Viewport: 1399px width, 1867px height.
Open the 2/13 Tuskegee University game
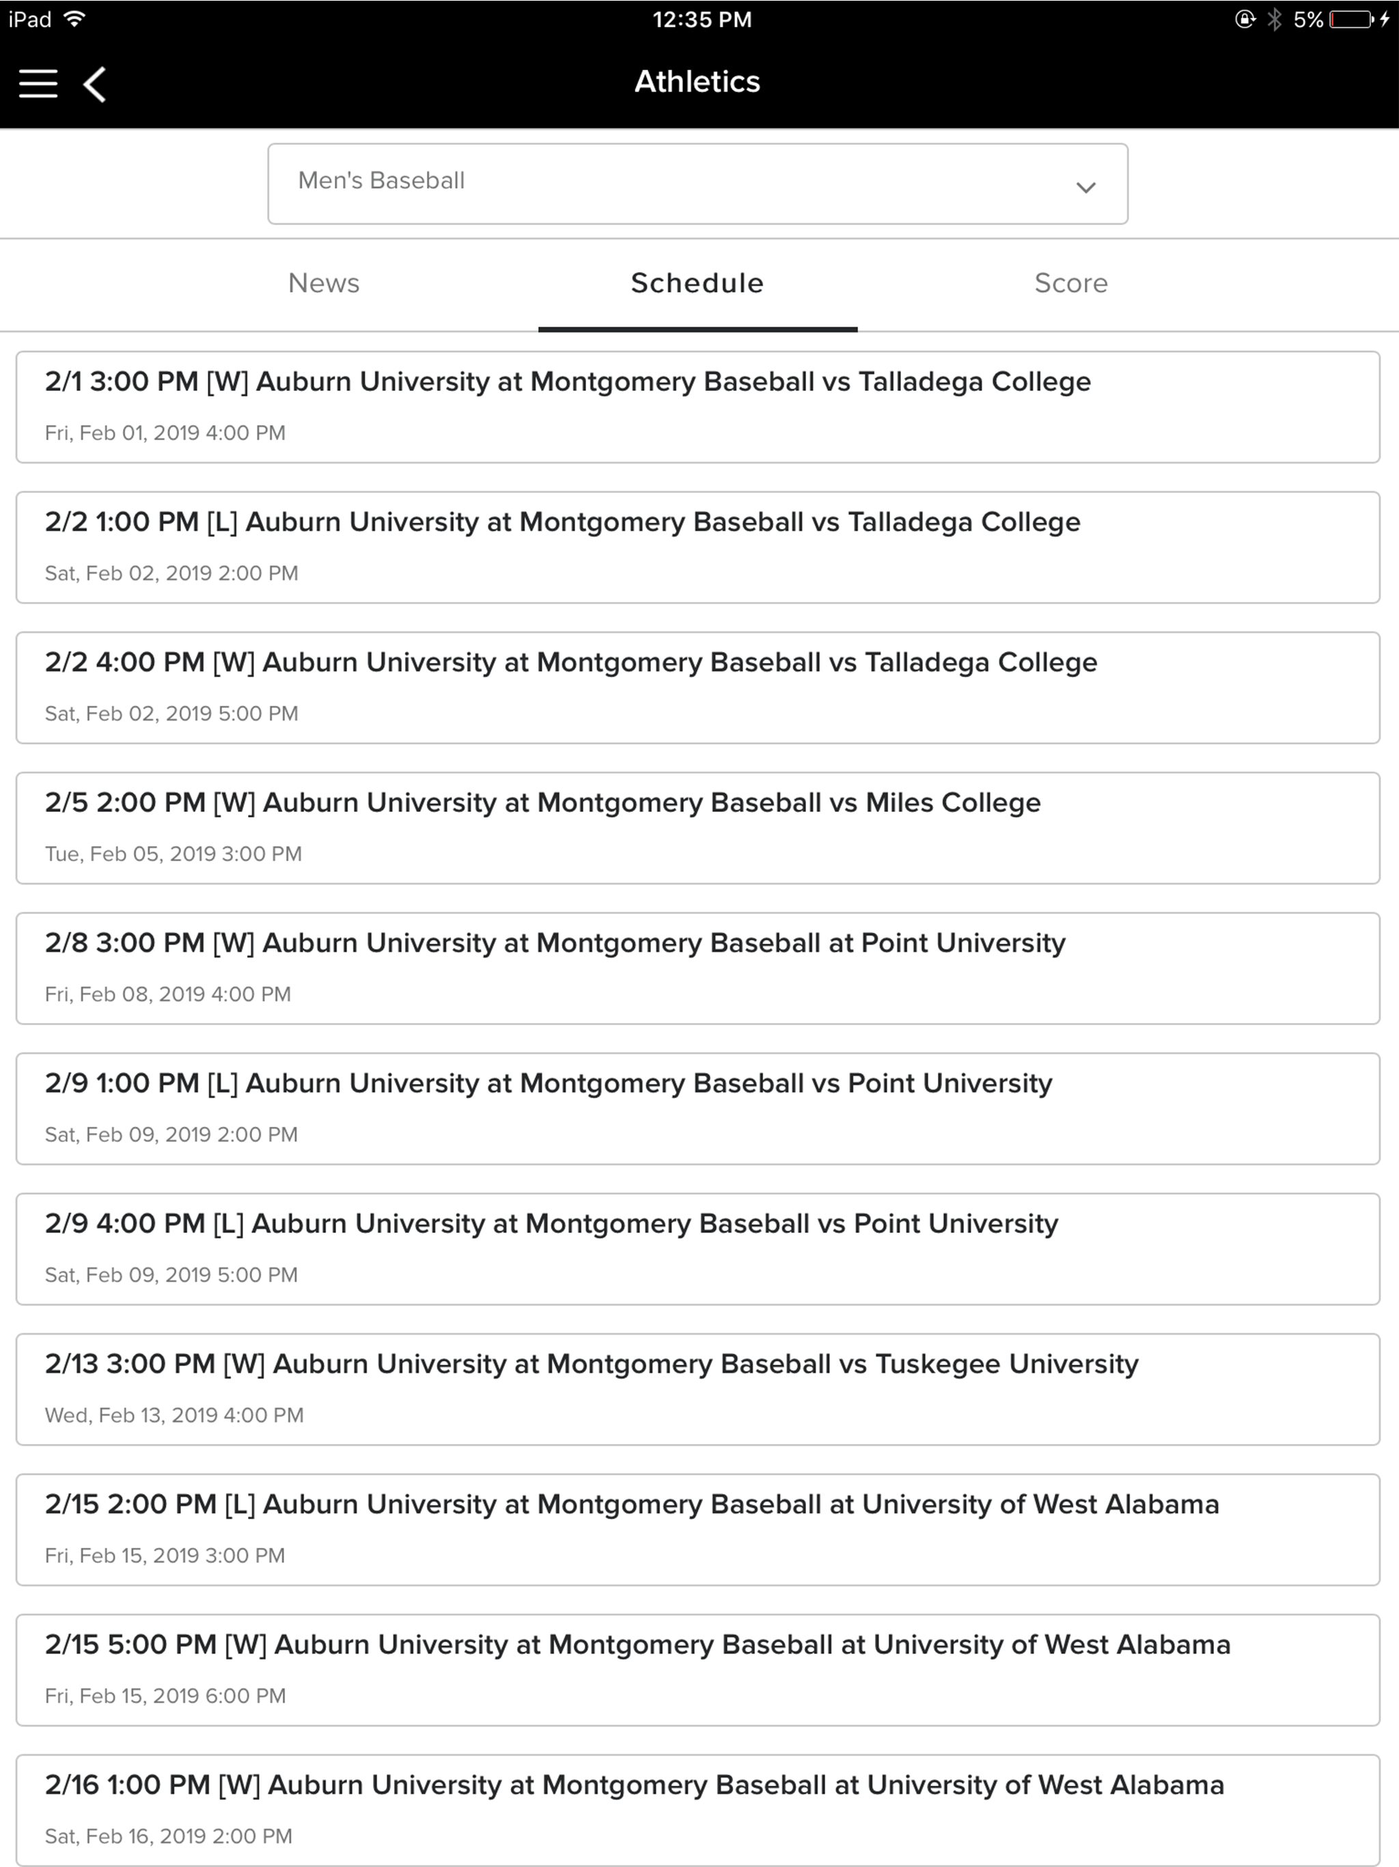click(x=698, y=1389)
